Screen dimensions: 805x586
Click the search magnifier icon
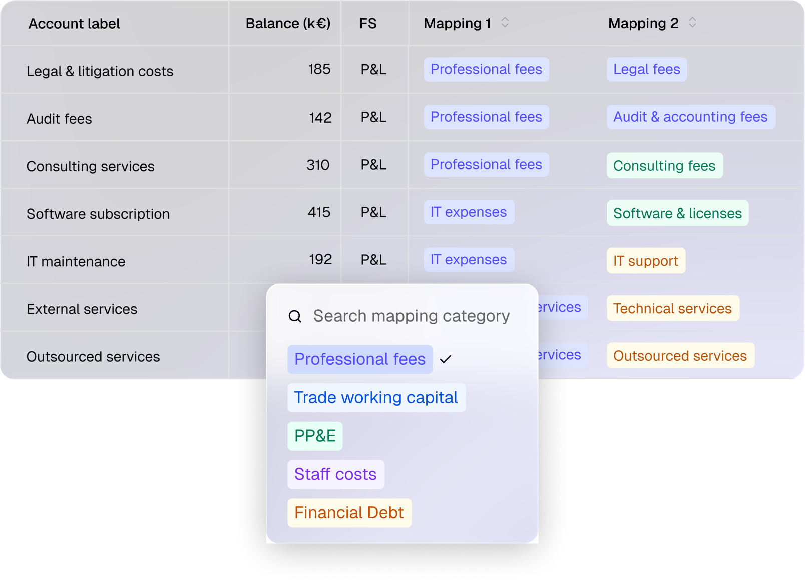coord(295,316)
